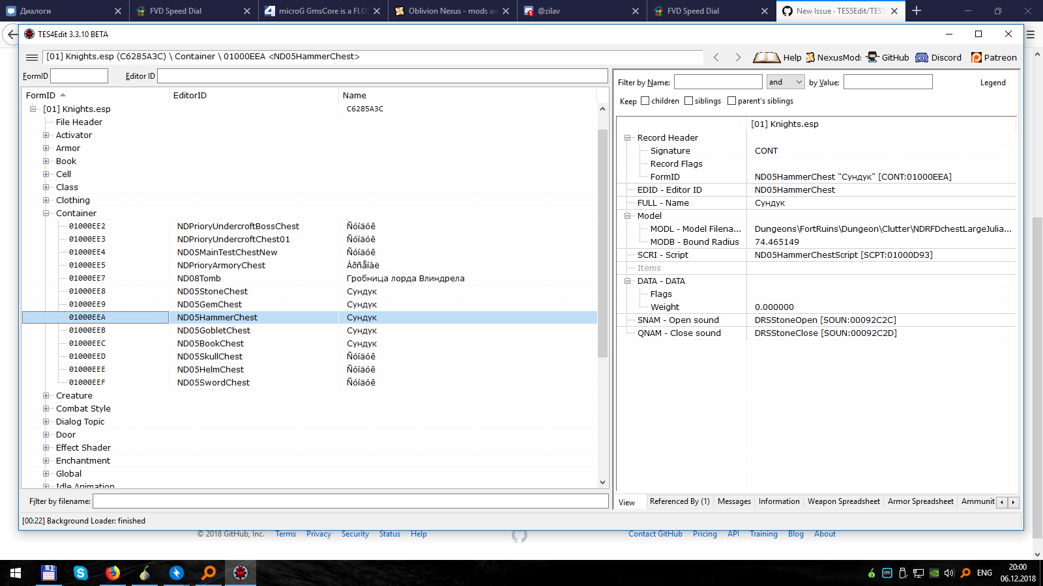
Task: Open the Discord link in the toolbar
Action: pos(938,57)
